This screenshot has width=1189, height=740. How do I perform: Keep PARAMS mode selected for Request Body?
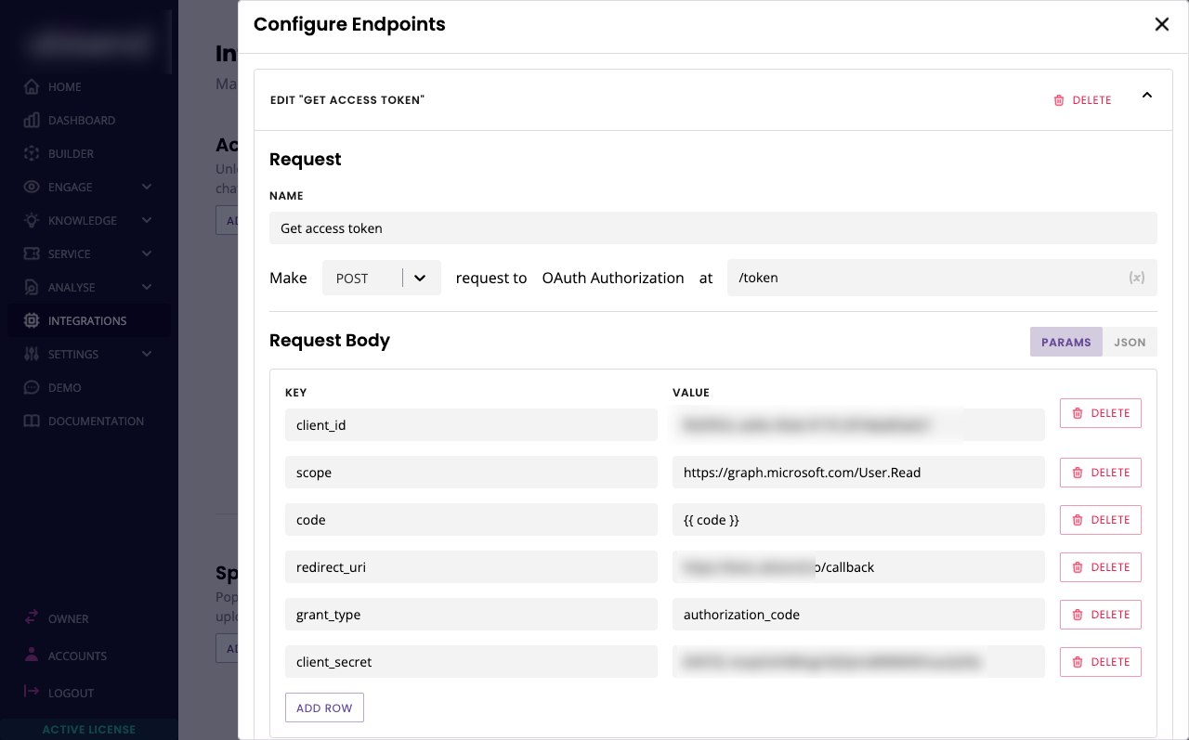click(1065, 342)
